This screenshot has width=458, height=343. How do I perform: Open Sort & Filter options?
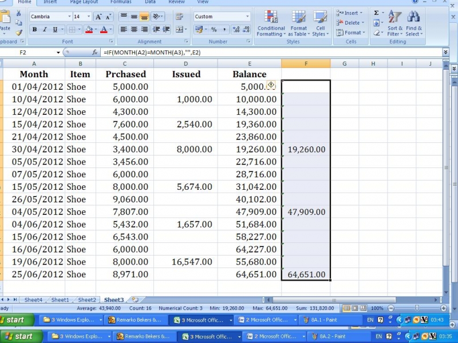click(x=395, y=23)
